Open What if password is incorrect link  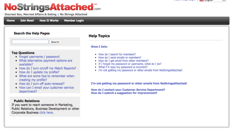click(123, 67)
